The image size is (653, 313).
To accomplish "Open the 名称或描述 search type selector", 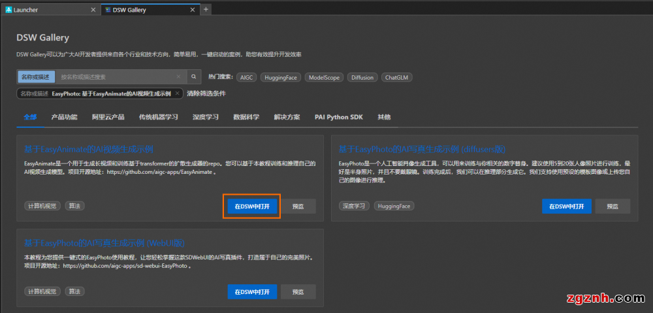I will click(36, 77).
